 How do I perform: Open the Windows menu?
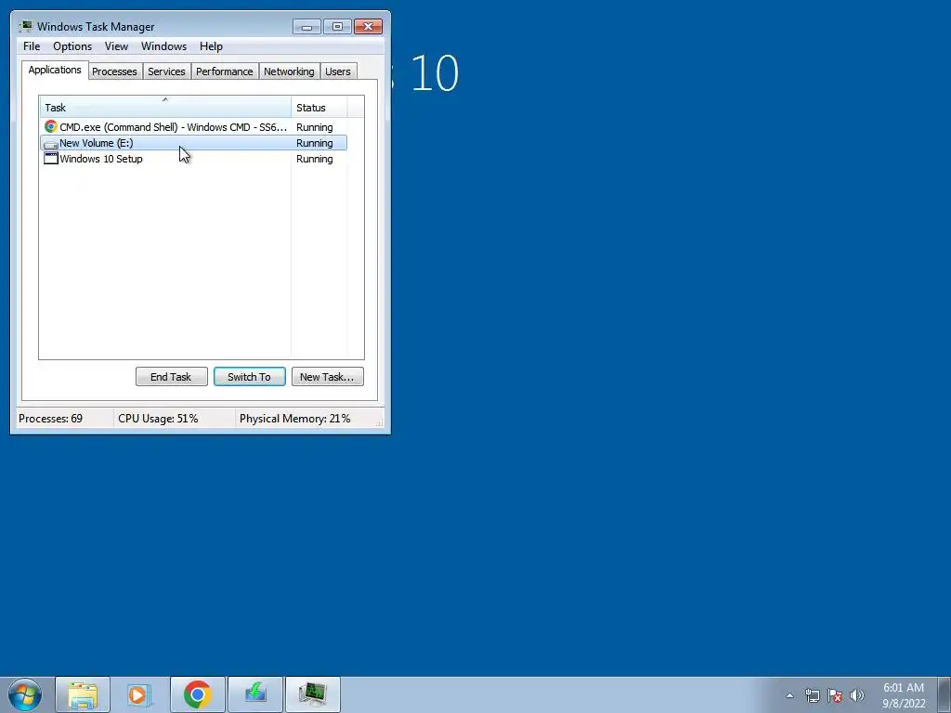[163, 46]
